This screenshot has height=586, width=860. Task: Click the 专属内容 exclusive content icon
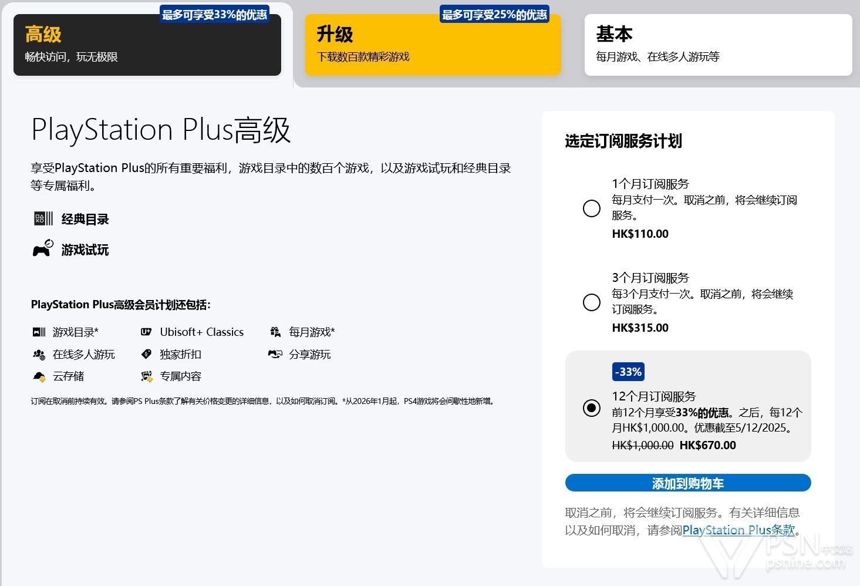146,376
